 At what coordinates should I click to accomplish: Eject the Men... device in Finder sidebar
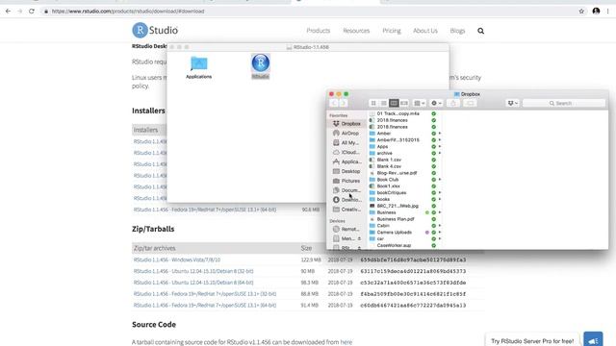pyautogui.click(x=359, y=238)
